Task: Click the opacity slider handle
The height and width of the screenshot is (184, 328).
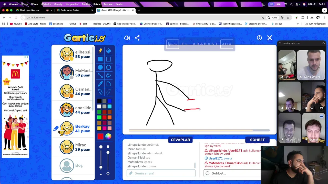Action: coord(108,152)
